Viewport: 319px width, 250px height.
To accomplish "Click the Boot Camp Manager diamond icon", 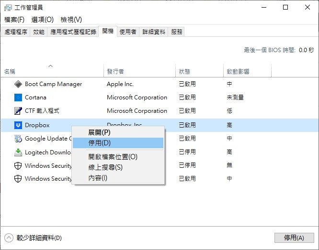I will pyautogui.click(x=18, y=84).
